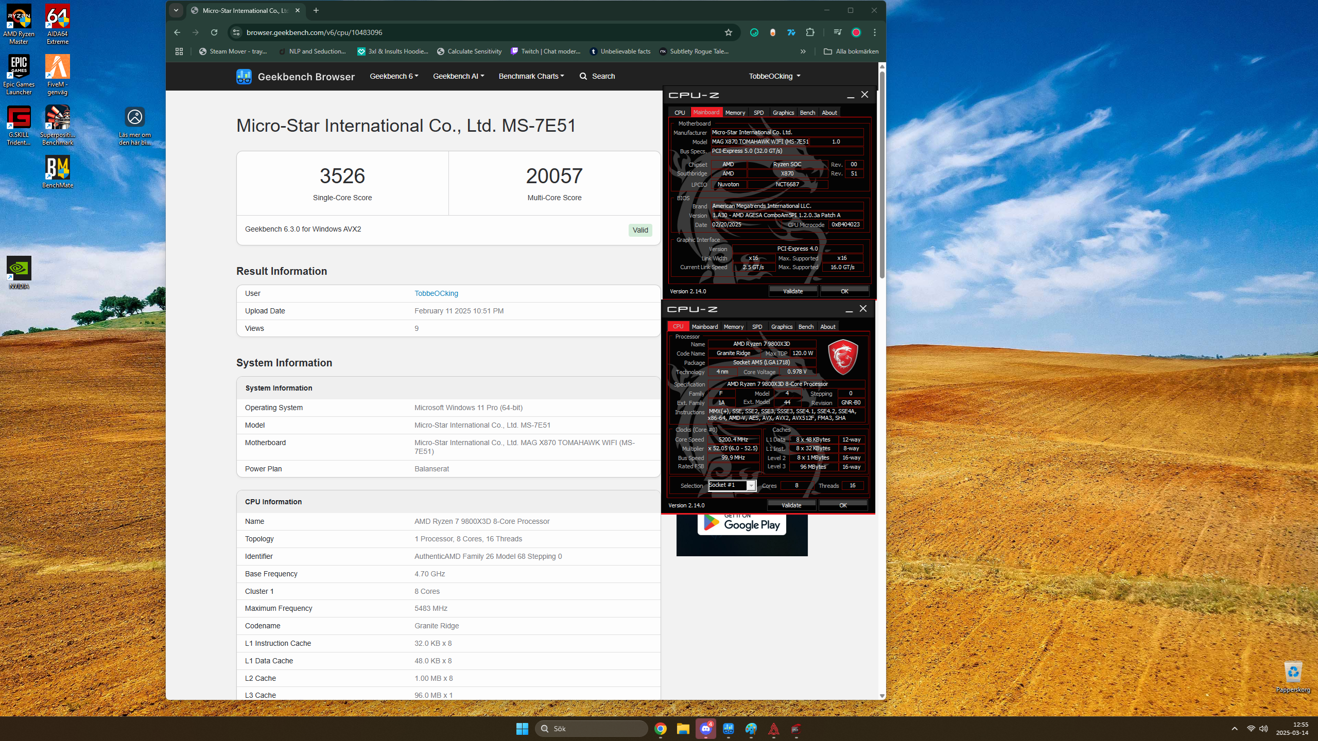Close the Micro-Star Chrome tab
Viewport: 1318px width, 741px height.
pos(298,10)
